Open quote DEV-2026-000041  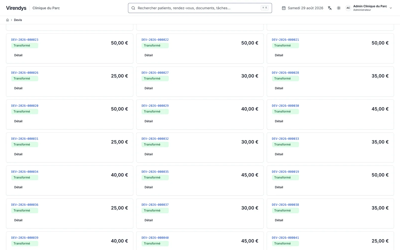(285, 238)
